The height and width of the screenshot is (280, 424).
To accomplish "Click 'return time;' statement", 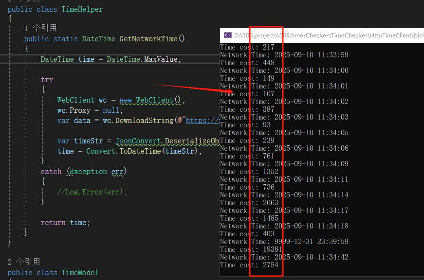I will (x=65, y=223).
